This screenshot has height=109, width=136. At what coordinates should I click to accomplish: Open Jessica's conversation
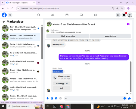[20, 97]
